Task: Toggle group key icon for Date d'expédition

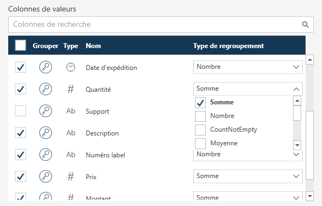Action: (x=45, y=67)
